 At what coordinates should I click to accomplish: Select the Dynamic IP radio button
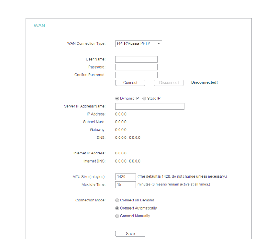pyautogui.click(x=117, y=99)
